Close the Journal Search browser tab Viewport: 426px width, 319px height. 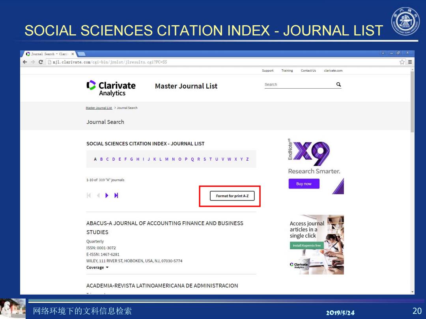tap(73, 54)
